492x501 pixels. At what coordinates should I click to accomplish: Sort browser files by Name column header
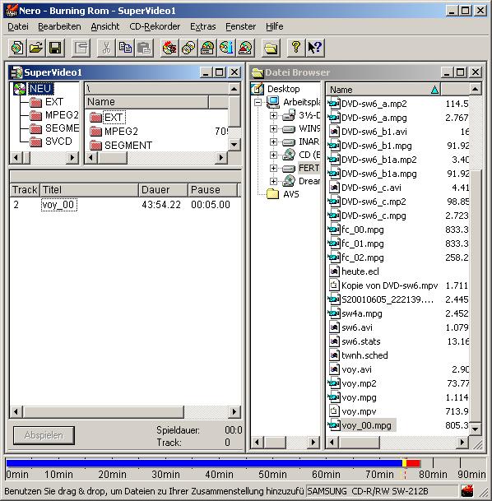[x=383, y=90]
